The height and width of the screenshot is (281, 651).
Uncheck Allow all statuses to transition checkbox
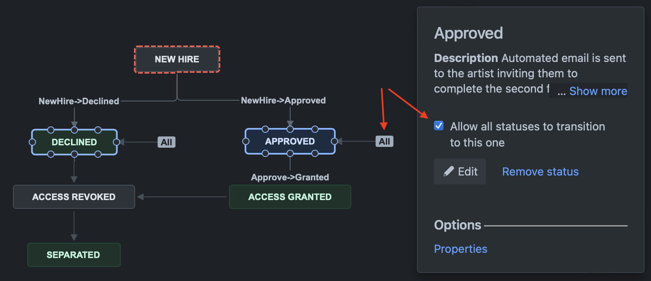point(439,126)
